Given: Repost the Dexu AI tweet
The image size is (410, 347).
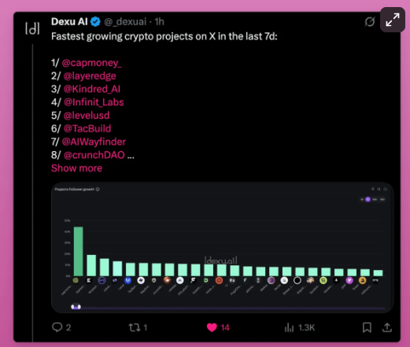Looking at the screenshot, I should pos(138,327).
